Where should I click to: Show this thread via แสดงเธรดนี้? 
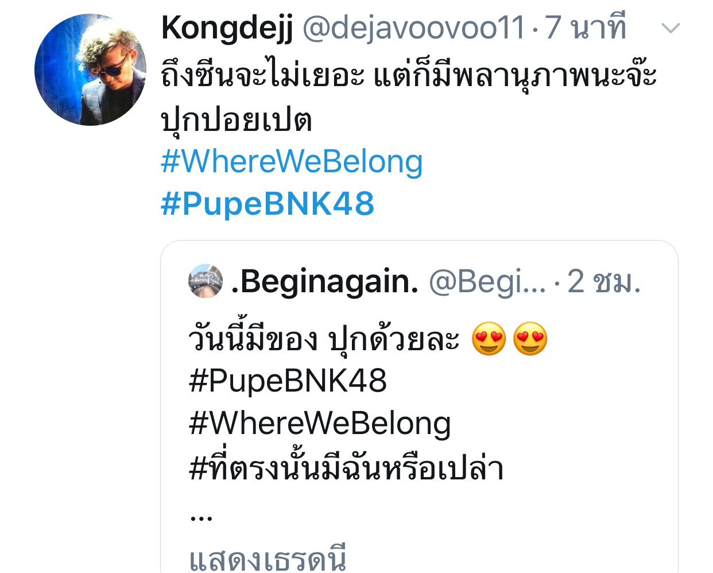(x=268, y=558)
